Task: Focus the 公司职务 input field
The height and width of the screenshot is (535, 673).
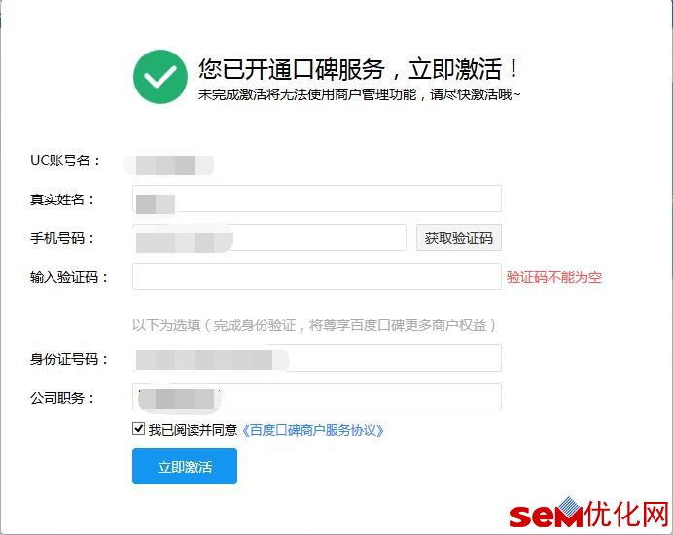Action: point(317,397)
